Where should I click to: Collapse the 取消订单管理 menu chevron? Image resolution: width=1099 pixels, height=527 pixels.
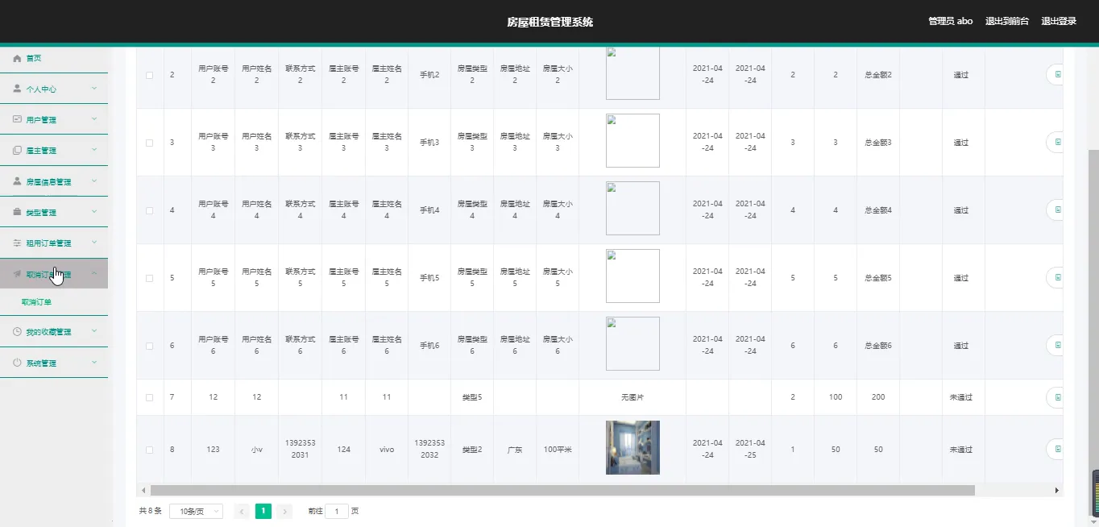94,273
